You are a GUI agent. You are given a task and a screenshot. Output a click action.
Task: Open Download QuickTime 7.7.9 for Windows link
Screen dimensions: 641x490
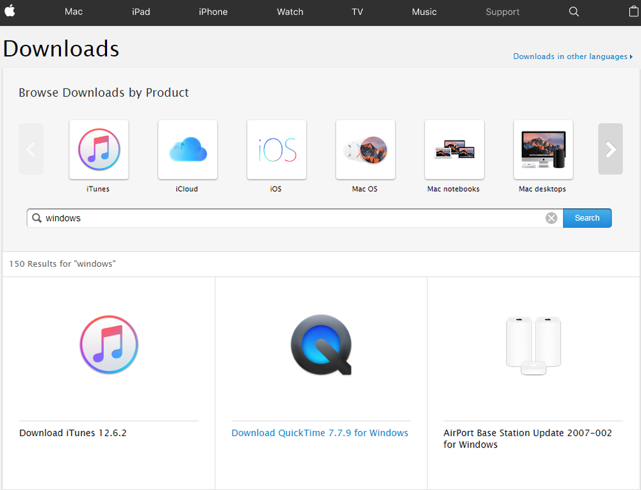[x=319, y=432]
